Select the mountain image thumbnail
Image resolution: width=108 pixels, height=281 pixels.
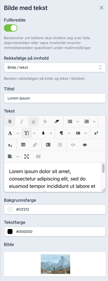click(55, 264)
